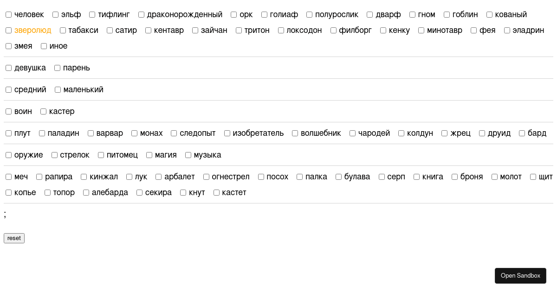The width and height of the screenshot is (557, 292).
Task: Enable the маленький size checkbox
Action: (58, 90)
